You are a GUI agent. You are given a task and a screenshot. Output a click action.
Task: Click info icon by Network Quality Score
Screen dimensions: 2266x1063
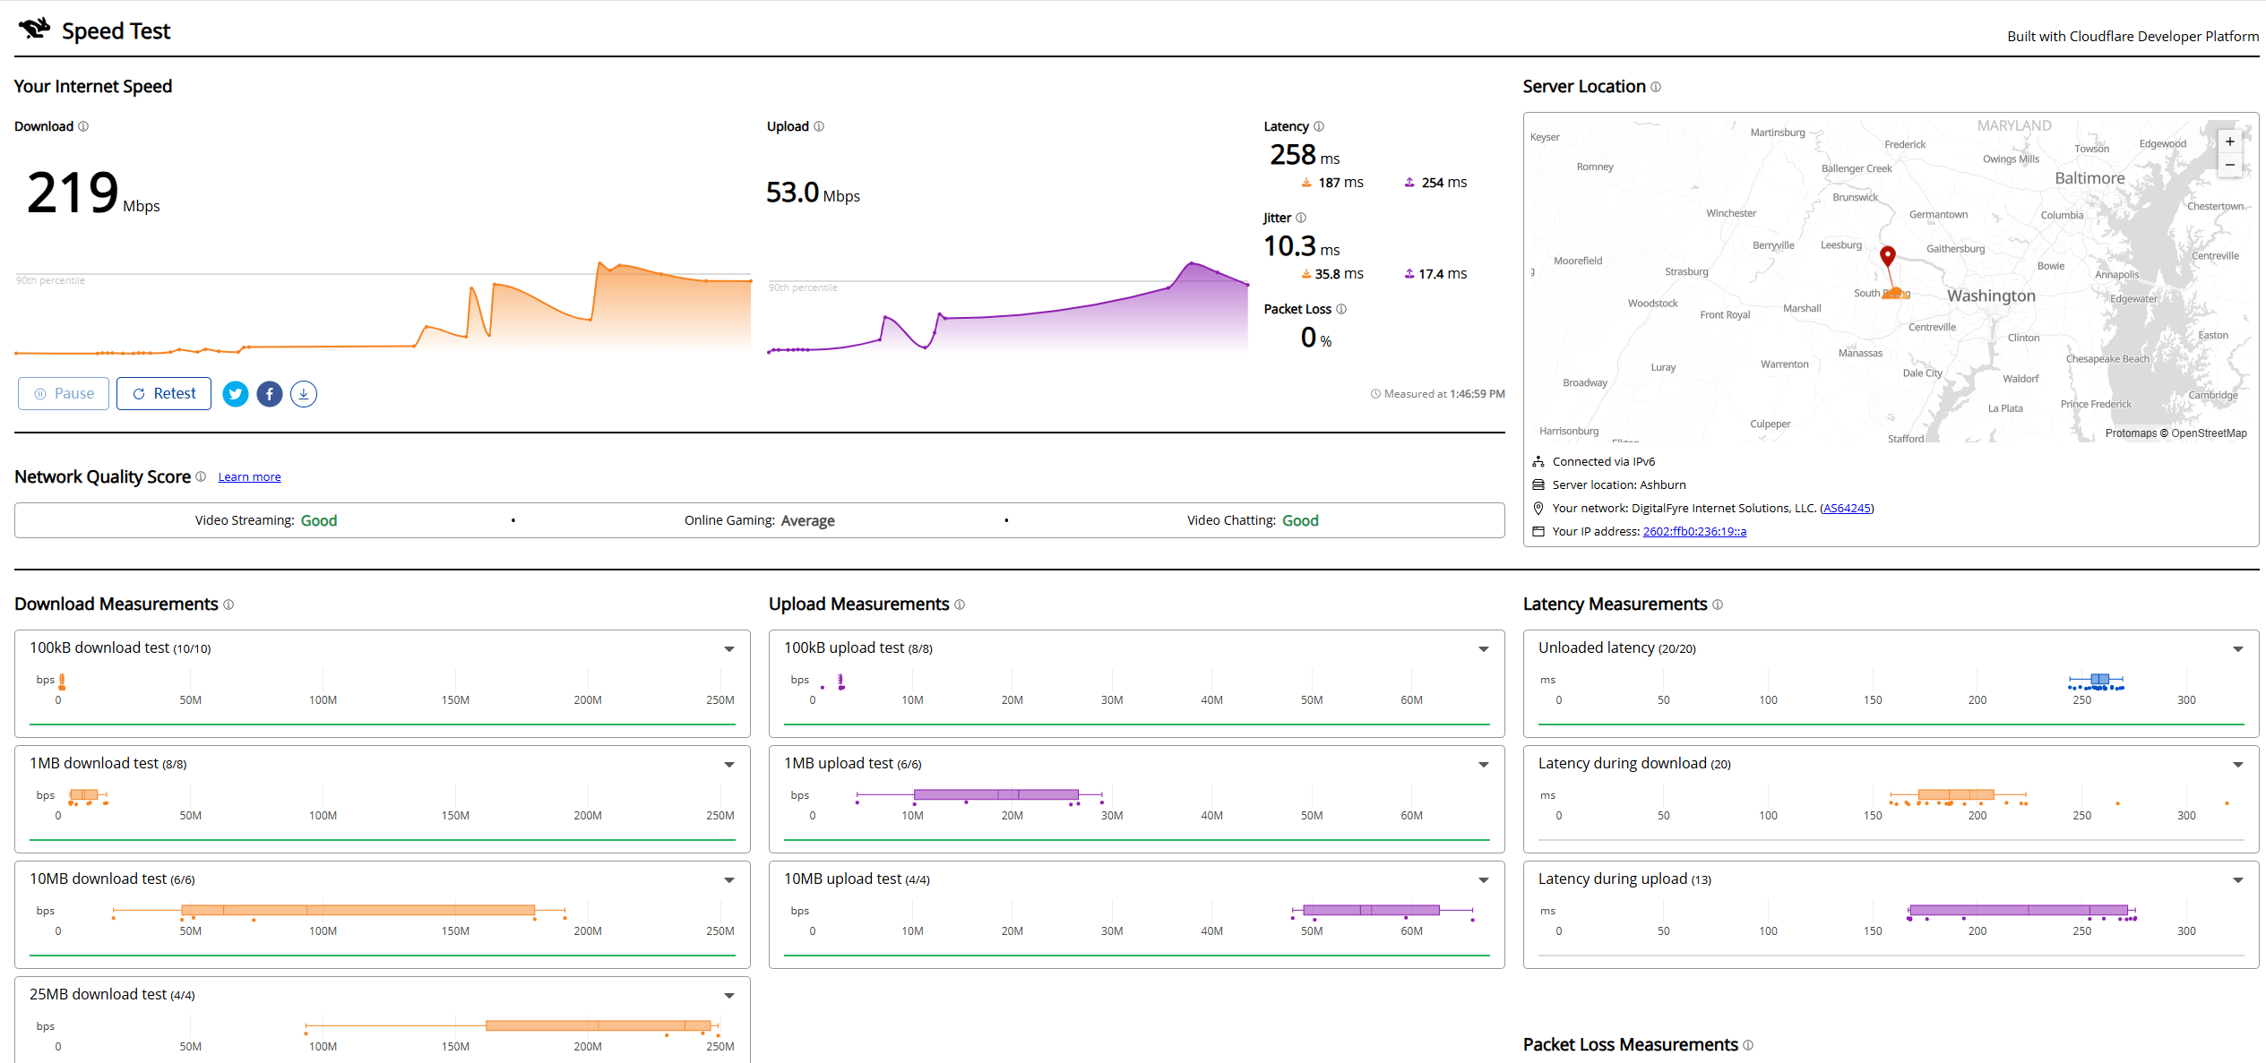[x=201, y=476]
